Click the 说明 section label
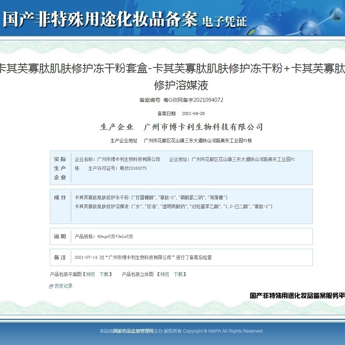 [60, 236]
